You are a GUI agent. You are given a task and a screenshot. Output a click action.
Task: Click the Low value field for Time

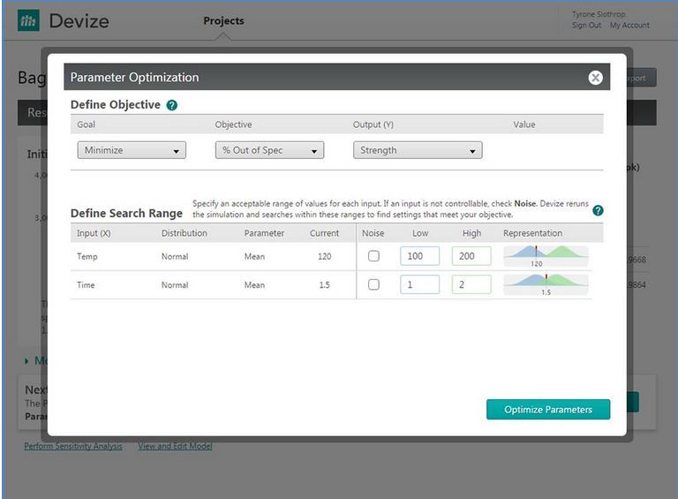tap(419, 284)
